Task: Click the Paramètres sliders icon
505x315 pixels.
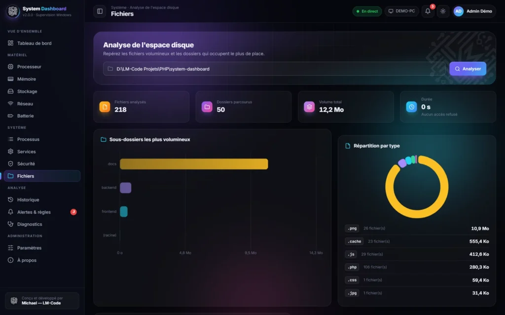Action: pyautogui.click(x=11, y=248)
